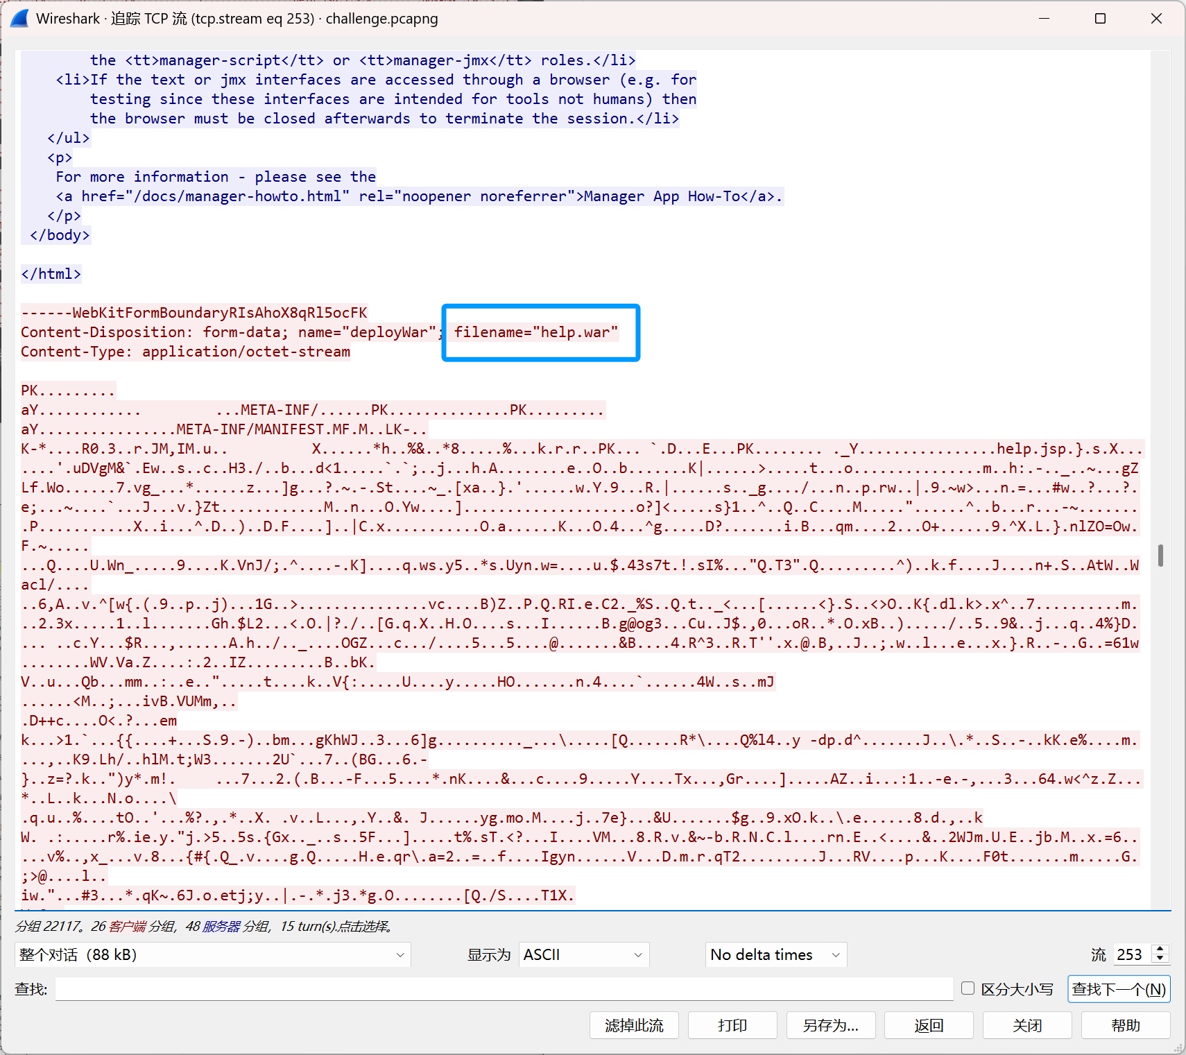Click the 服务器 server packets label in status line

[x=221, y=926]
